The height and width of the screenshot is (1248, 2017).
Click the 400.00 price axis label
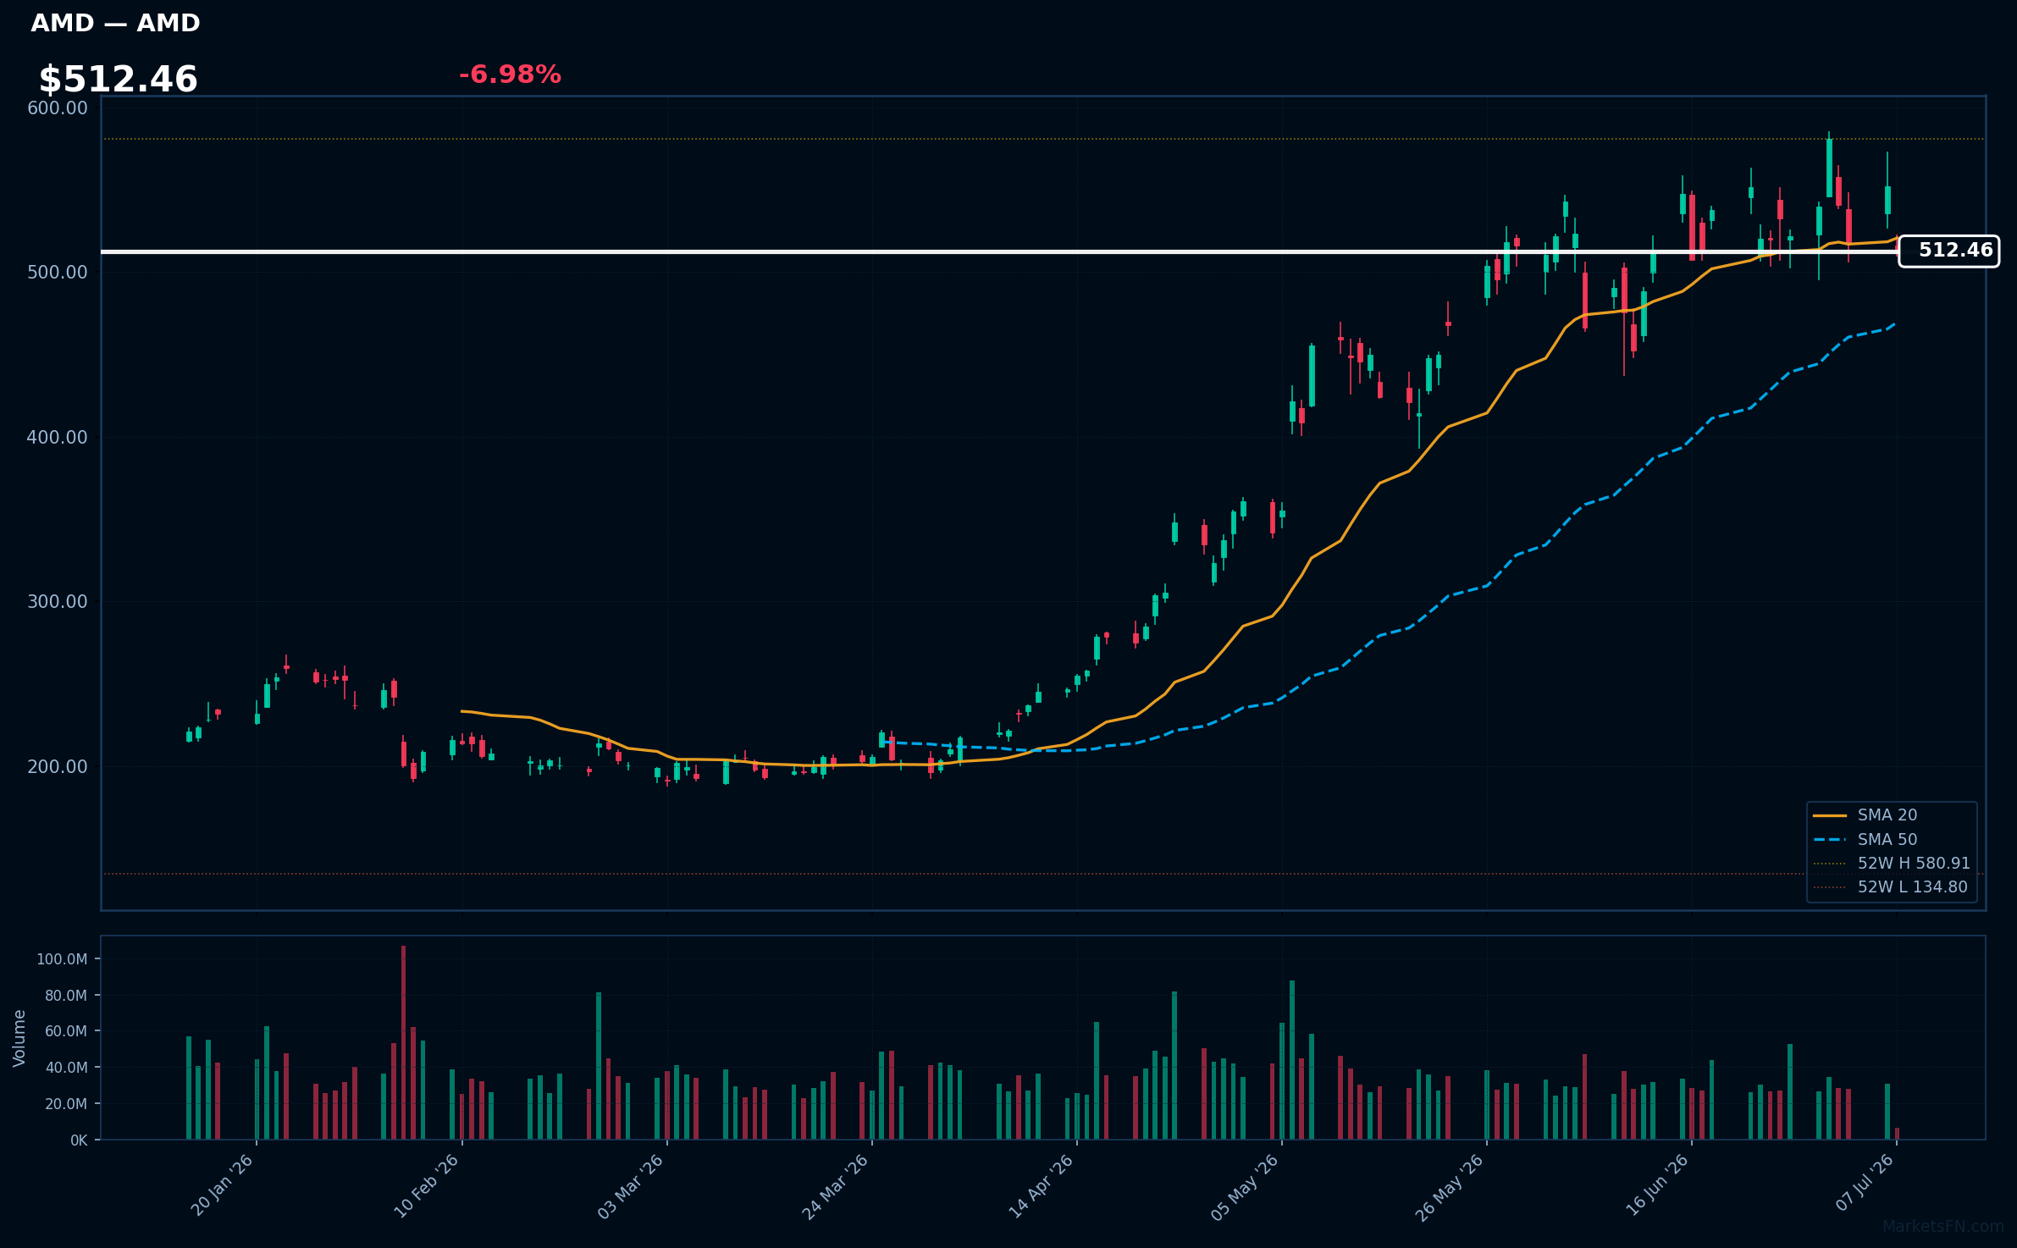pyautogui.click(x=58, y=437)
